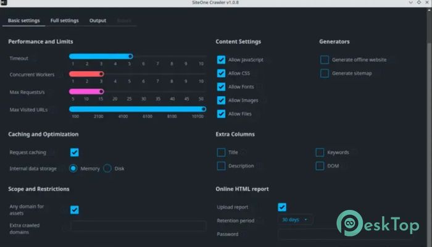Click the Caching and Optimization heading
The image size is (432, 247).
(43, 134)
